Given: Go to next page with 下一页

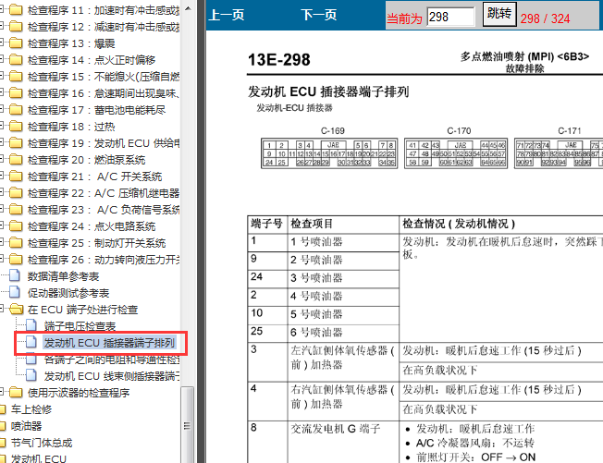Looking at the screenshot, I should 319,15.
